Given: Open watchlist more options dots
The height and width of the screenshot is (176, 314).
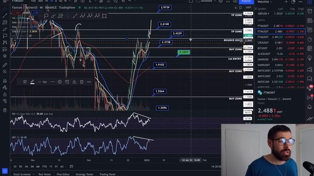Looking at the screenshot, I should click(x=300, y=1).
